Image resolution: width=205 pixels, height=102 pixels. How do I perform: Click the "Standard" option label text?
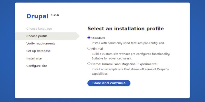click(x=98, y=38)
